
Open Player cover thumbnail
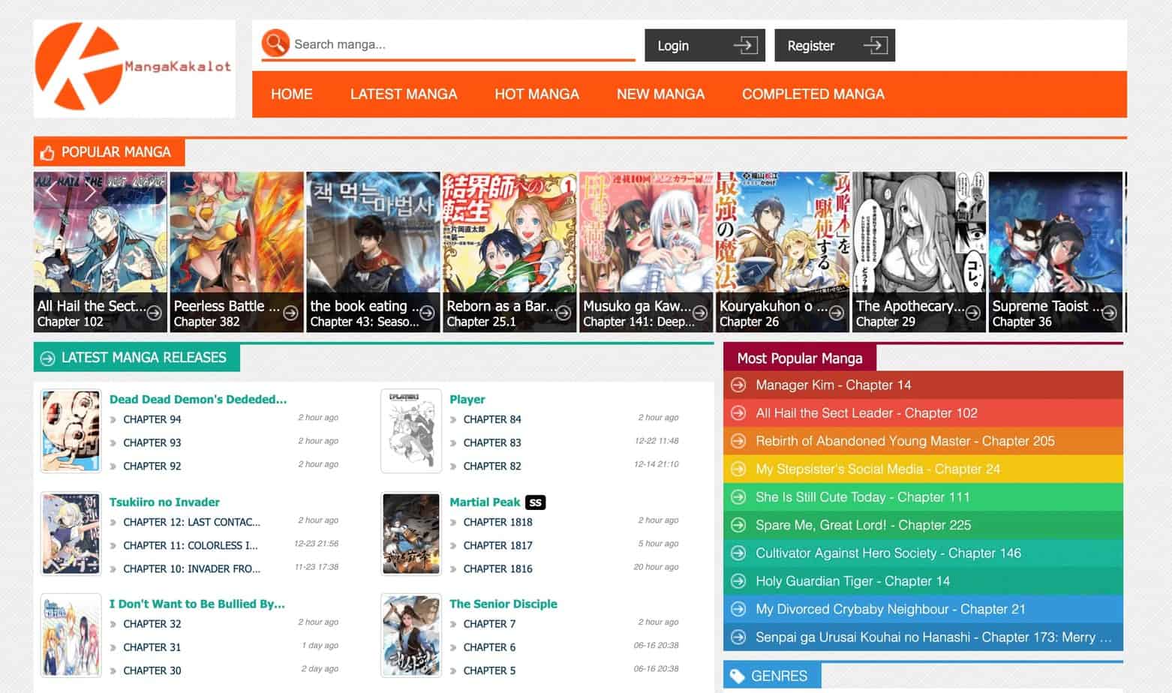pos(410,431)
